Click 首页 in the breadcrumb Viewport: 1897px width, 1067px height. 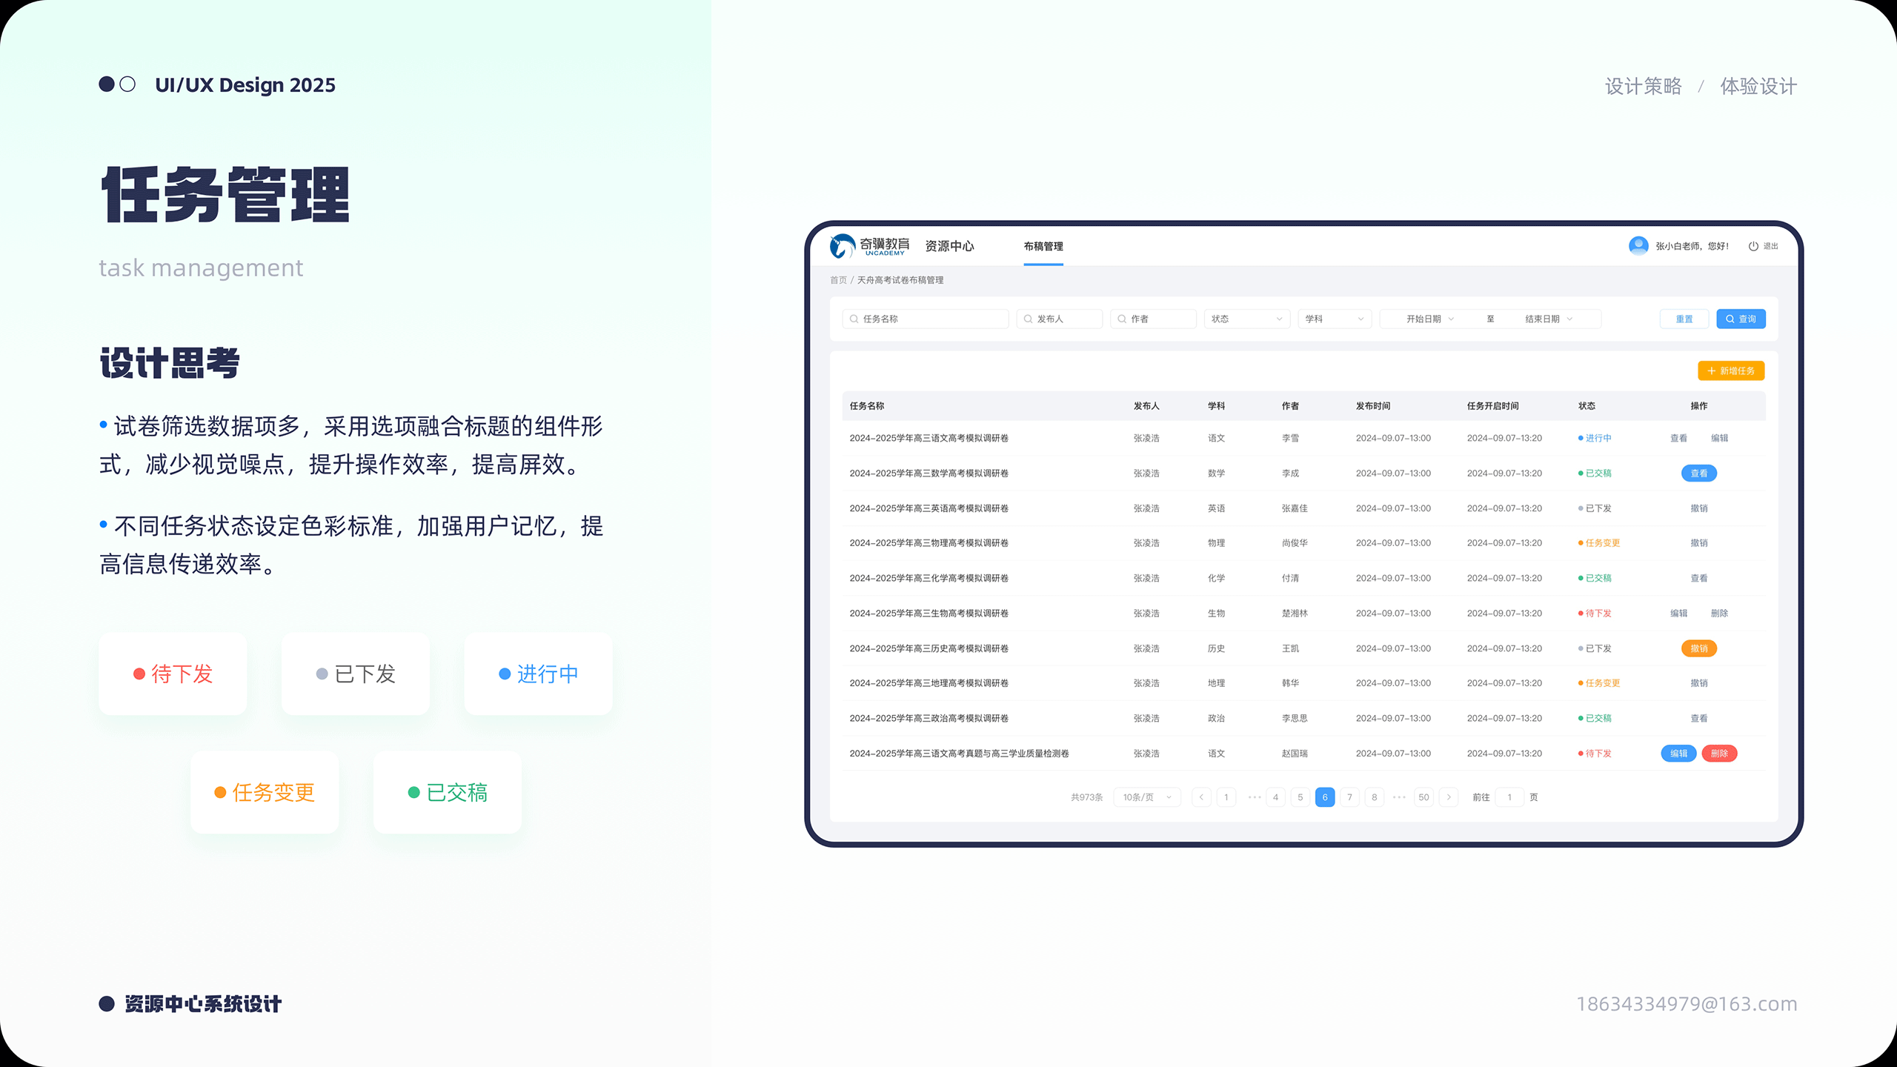click(x=838, y=280)
